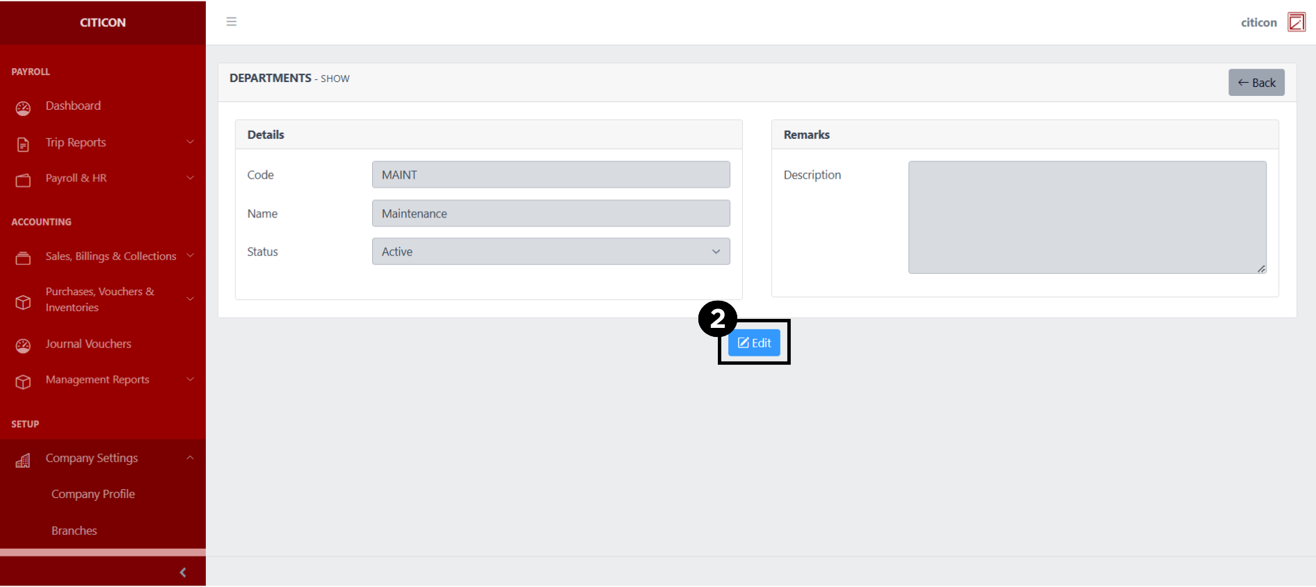Open the citicon user avatar icon
1316x587 pixels.
tap(1296, 22)
